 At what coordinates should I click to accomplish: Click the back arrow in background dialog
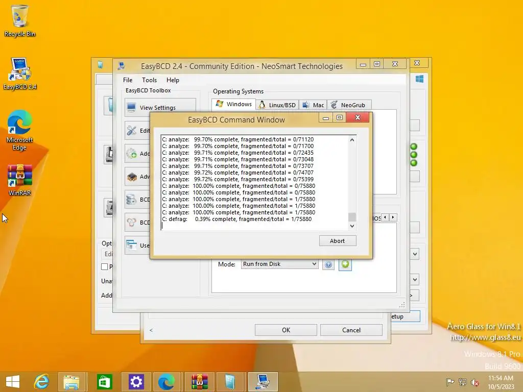151,330
